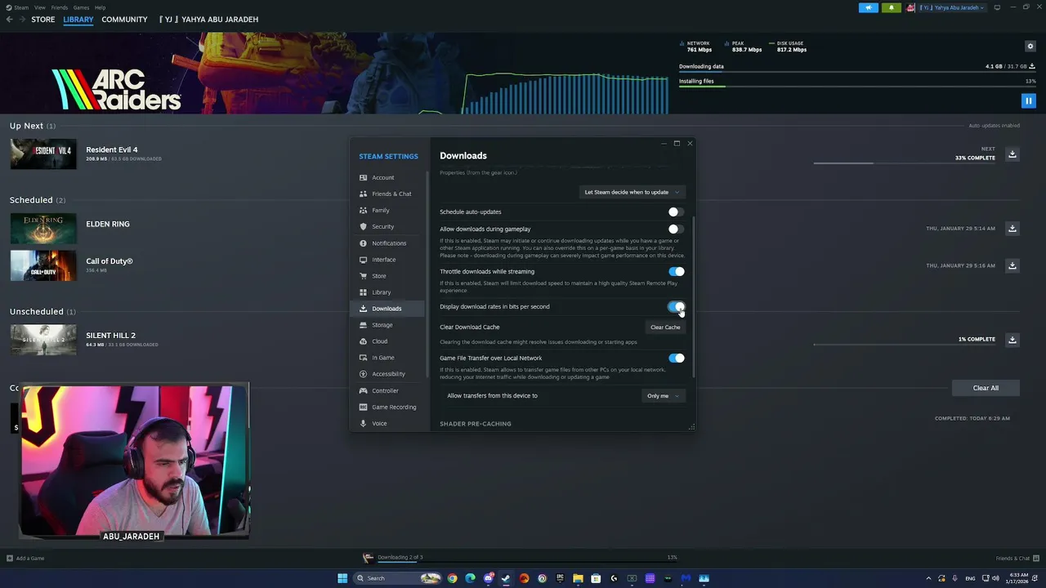Click the blue announcements megaphone button
The width and height of the screenshot is (1046, 588).
(868, 7)
